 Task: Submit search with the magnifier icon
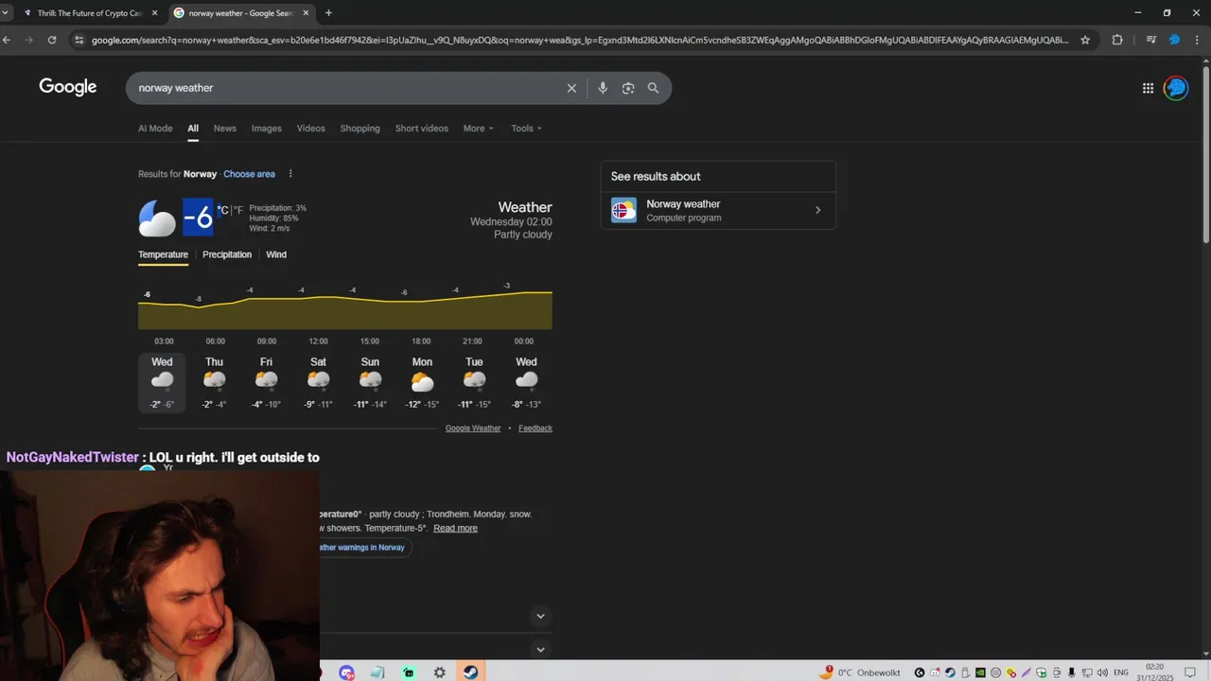coord(653,88)
